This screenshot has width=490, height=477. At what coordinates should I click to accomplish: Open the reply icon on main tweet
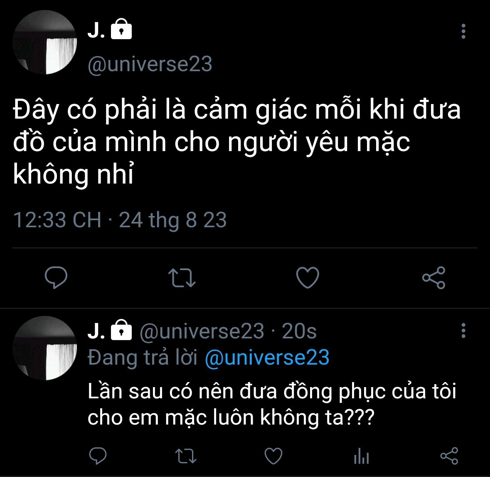(56, 277)
